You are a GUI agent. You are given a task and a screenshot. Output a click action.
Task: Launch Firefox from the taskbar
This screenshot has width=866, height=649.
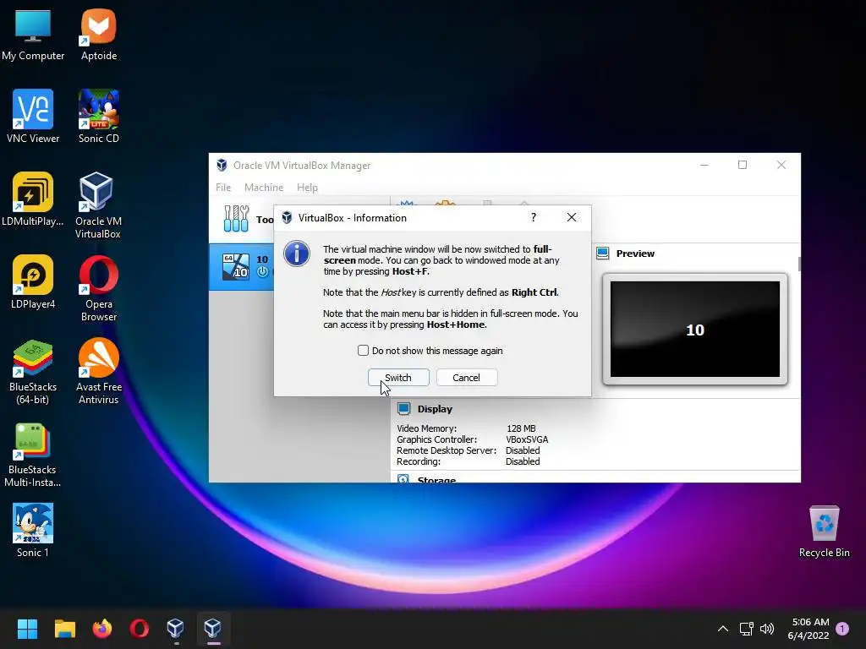(x=102, y=629)
